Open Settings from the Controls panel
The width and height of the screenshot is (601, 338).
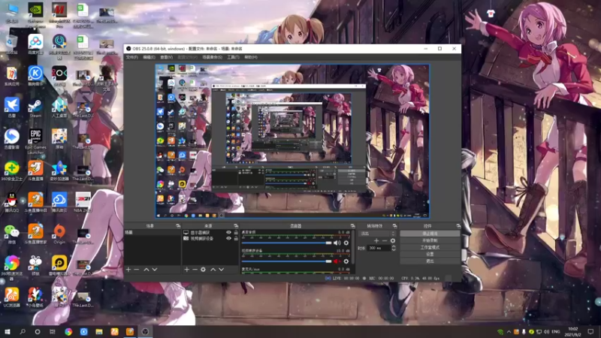coord(430,254)
